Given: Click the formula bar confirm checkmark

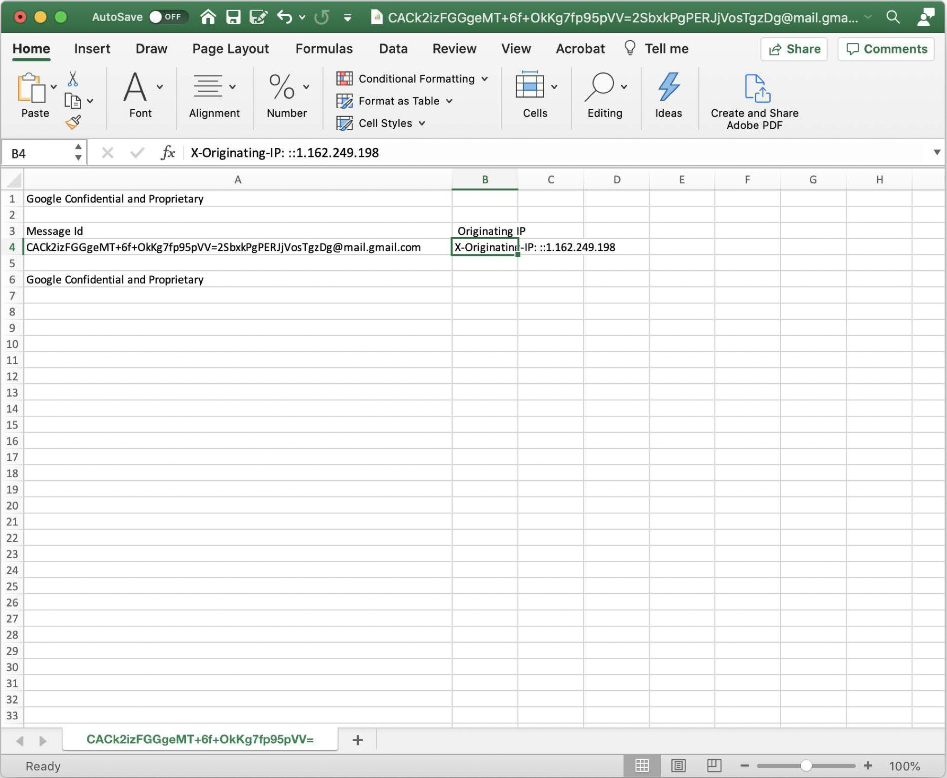Looking at the screenshot, I should pyautogui.click(x=137, y=153).
